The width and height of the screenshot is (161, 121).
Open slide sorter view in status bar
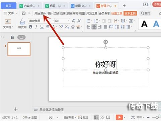coord(102,117)
